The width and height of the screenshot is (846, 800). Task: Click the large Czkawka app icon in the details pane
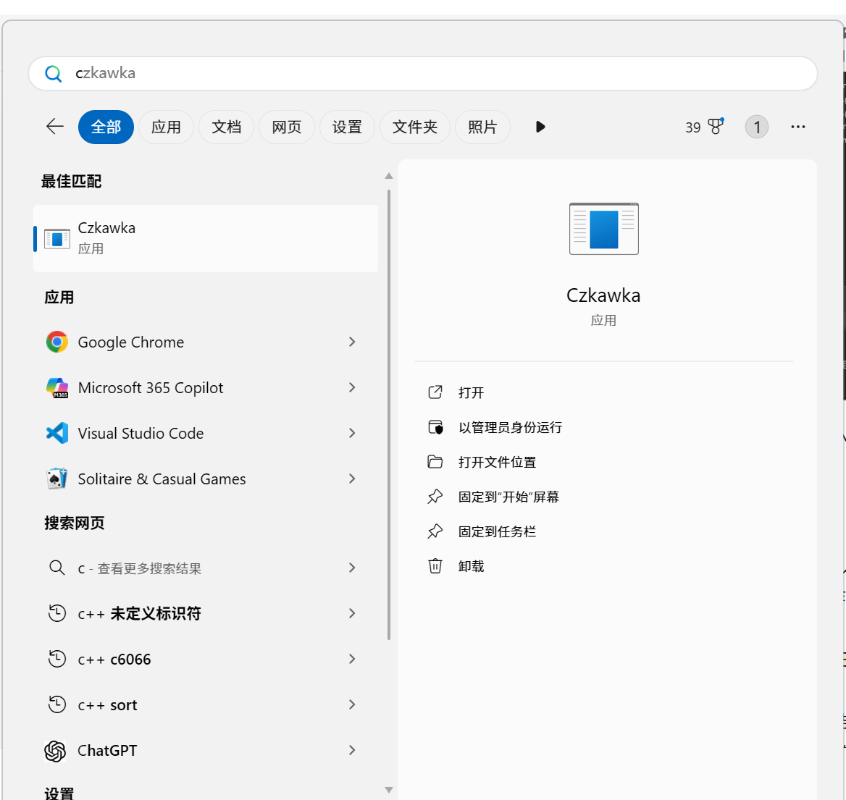[604, 229]
